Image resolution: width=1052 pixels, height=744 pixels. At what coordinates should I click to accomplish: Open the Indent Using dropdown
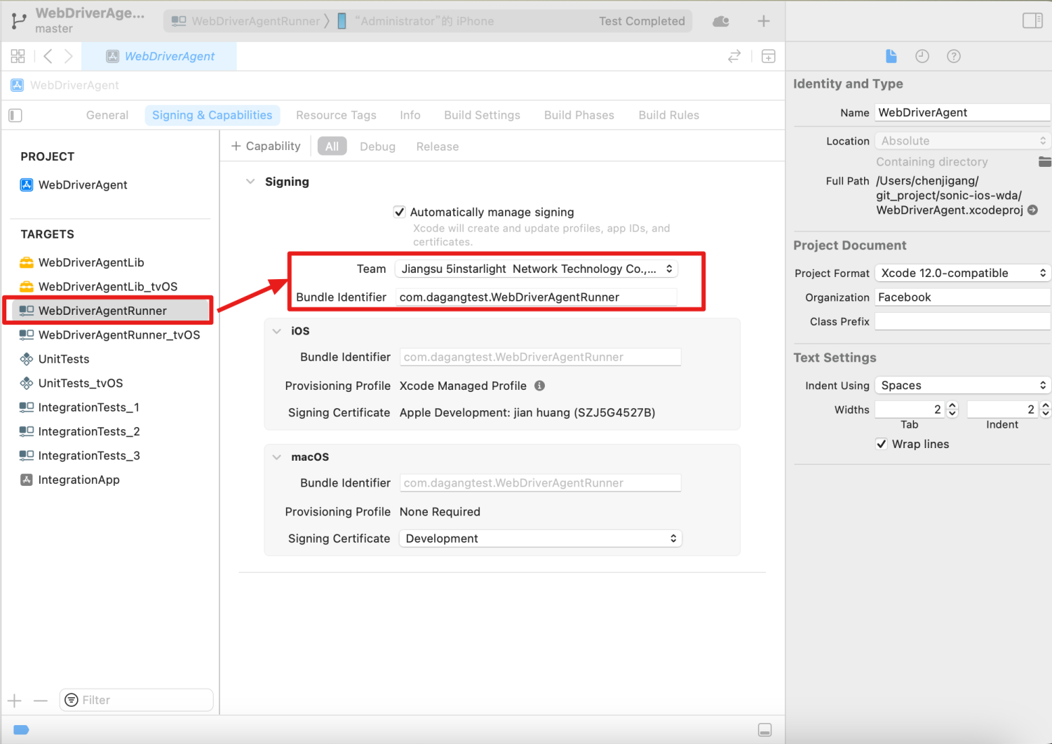click(x=963, y=385)
